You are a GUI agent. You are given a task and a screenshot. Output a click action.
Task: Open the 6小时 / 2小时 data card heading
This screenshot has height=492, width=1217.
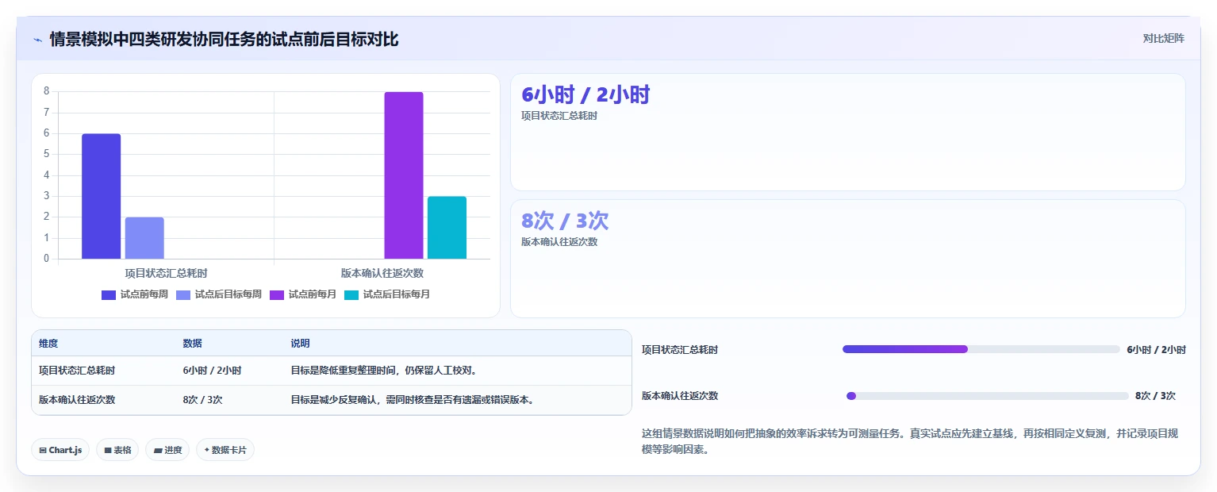585,94
